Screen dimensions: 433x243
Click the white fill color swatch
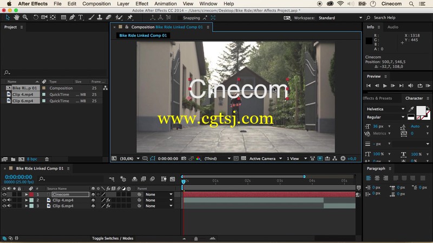(x=421, y=111)
